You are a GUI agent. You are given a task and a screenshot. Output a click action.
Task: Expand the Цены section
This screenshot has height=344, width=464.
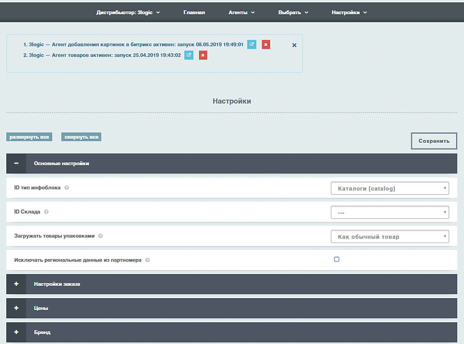pos(16,308)
